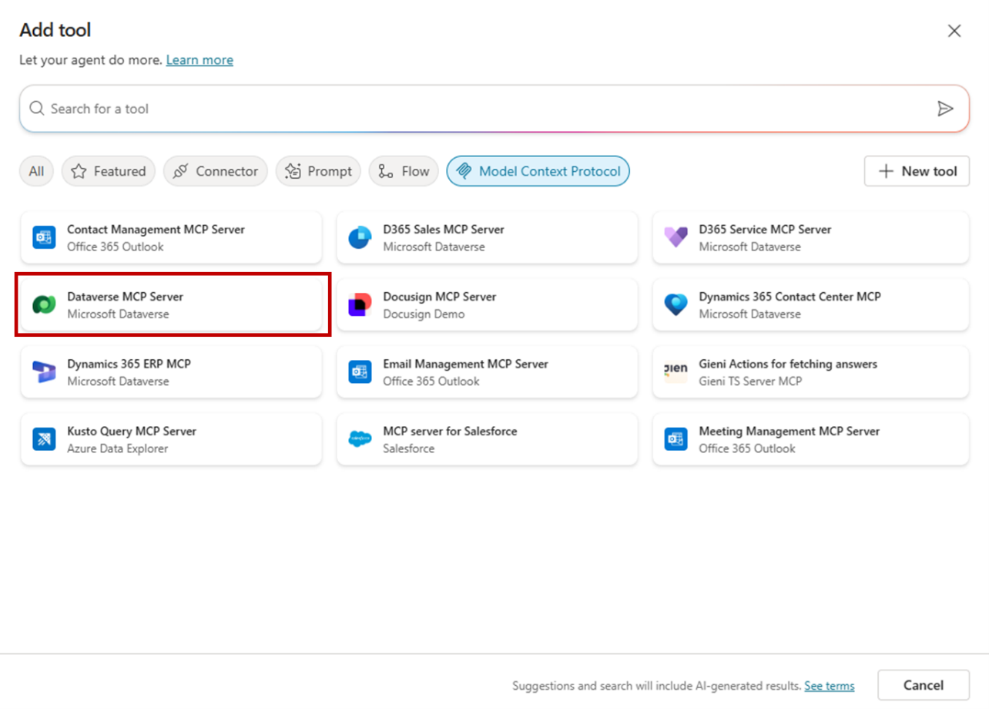Focus the Search for a tool field
The image size is (989, 709).
point(478,109)
